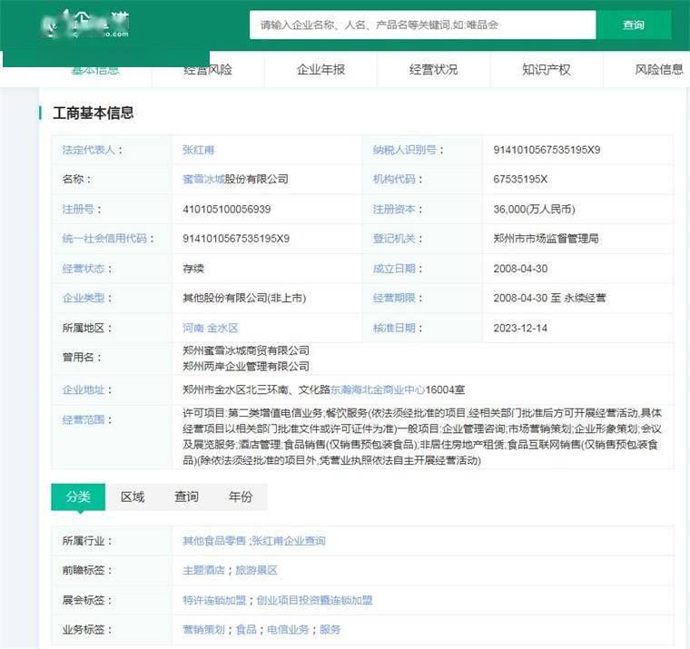Open the 创业项目投资暨连锁加盟 link
Image resolution: width=690 pixels, height=649 pixels.
click(x=315, y=600)
